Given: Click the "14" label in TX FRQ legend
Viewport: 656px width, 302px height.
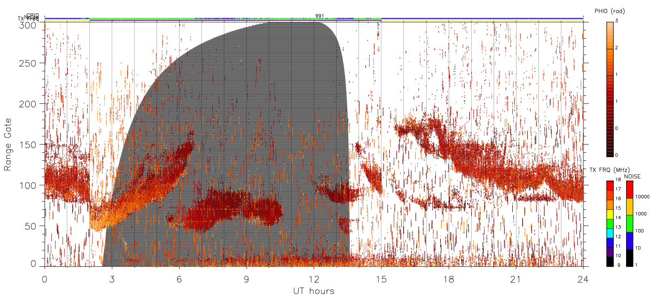Looking at the screenshot, I should [618, 218].
